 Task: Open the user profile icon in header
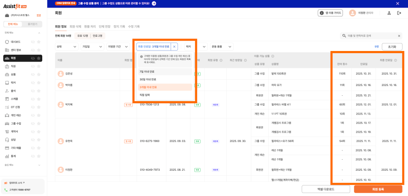(x=389, y=13)
